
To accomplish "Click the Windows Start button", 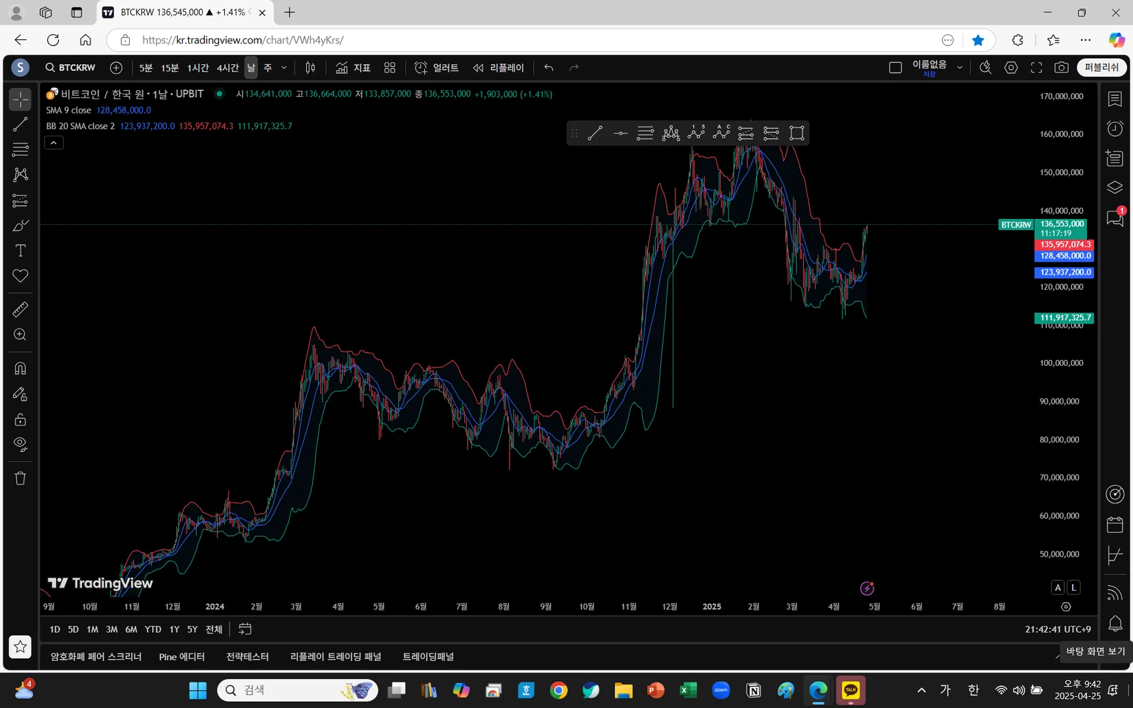I will pos(197,690).
